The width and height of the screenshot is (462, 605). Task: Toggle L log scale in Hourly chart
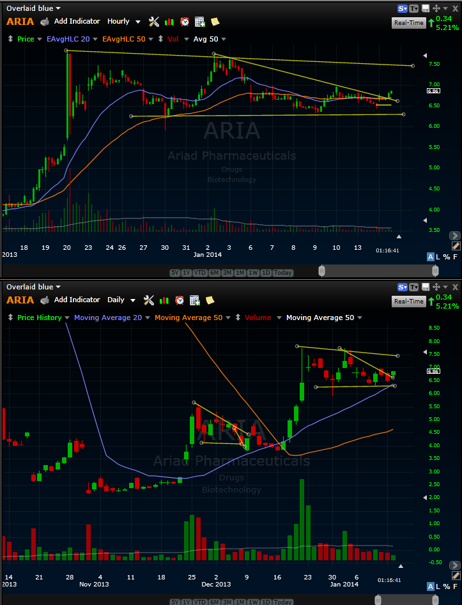pyautogui.click(x=438, y=257)
